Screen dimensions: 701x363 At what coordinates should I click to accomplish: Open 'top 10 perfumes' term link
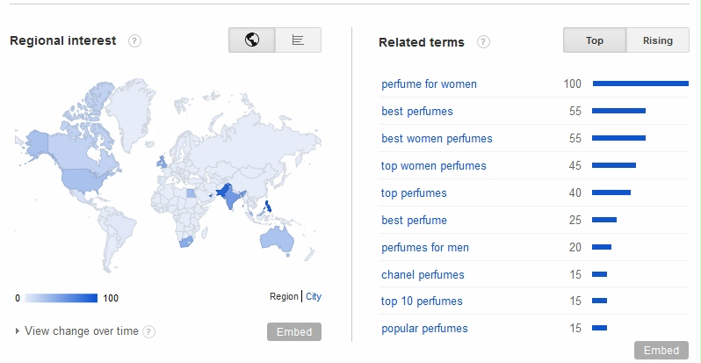coord(422,301)
